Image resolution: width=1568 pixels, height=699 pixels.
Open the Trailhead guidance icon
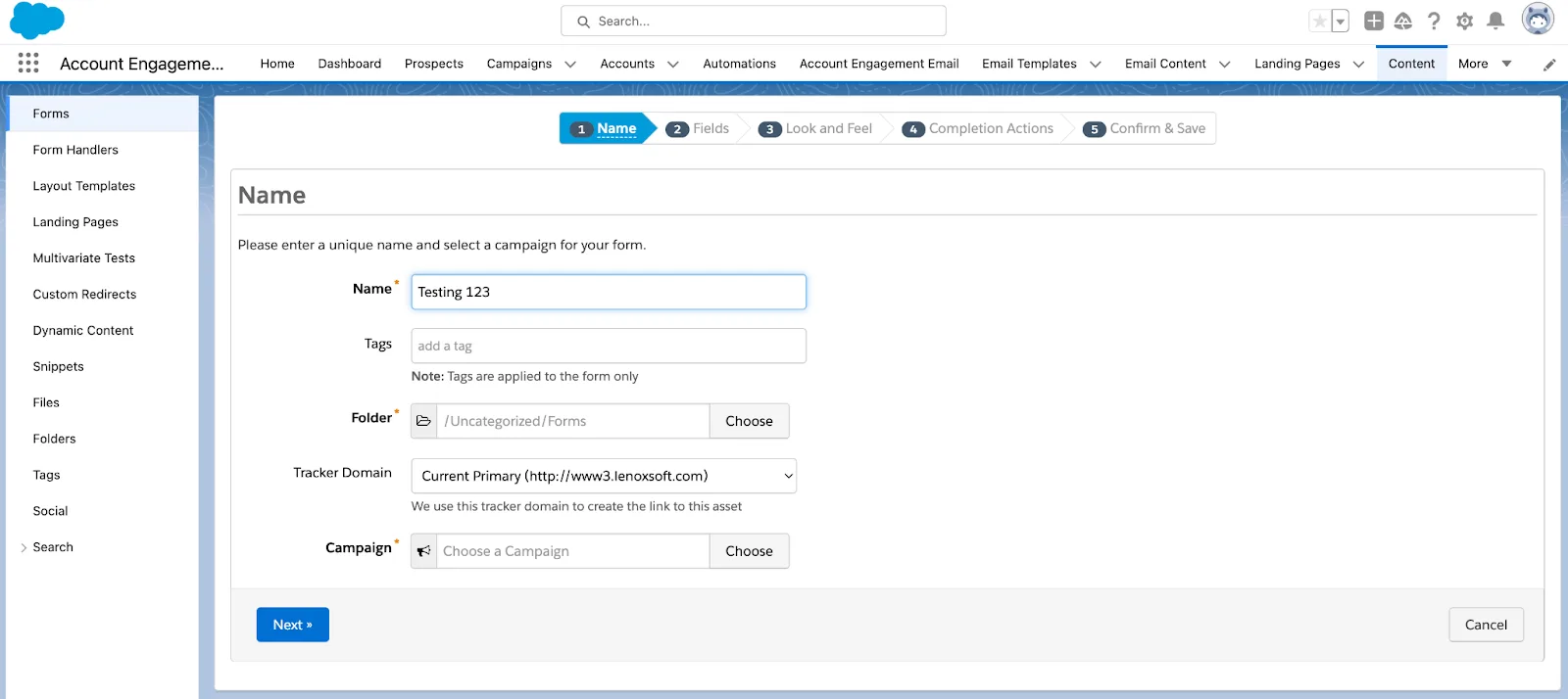pyautogui.click(x=1403, y=21)
